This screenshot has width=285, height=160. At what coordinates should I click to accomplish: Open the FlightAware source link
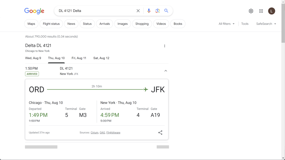(x=113, y=132)
